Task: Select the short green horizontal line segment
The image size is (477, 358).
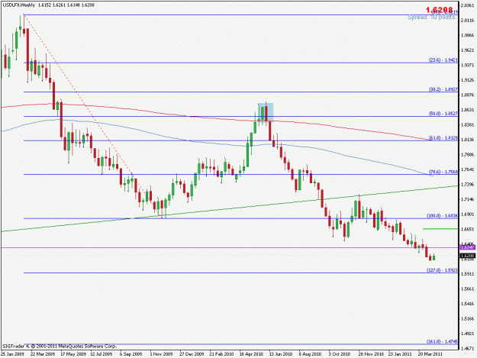Action: (440, 229)
